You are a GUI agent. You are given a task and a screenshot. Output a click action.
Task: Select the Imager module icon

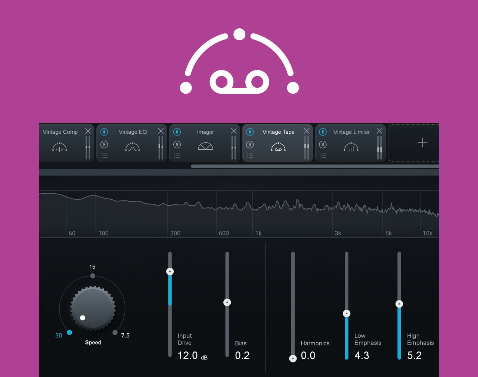[x=205, y=146]
